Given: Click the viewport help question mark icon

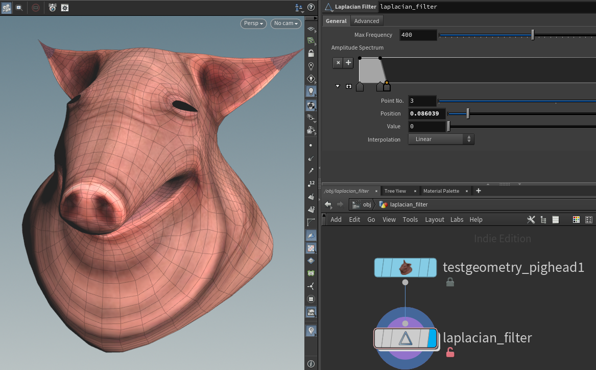Looking at the screenshot, I should [x=312, y=8].
